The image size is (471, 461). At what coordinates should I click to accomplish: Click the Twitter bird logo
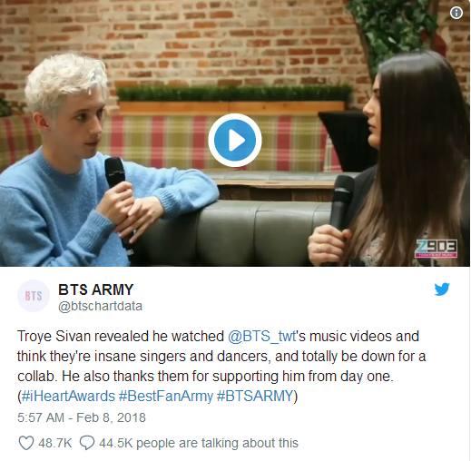(442, 289)
